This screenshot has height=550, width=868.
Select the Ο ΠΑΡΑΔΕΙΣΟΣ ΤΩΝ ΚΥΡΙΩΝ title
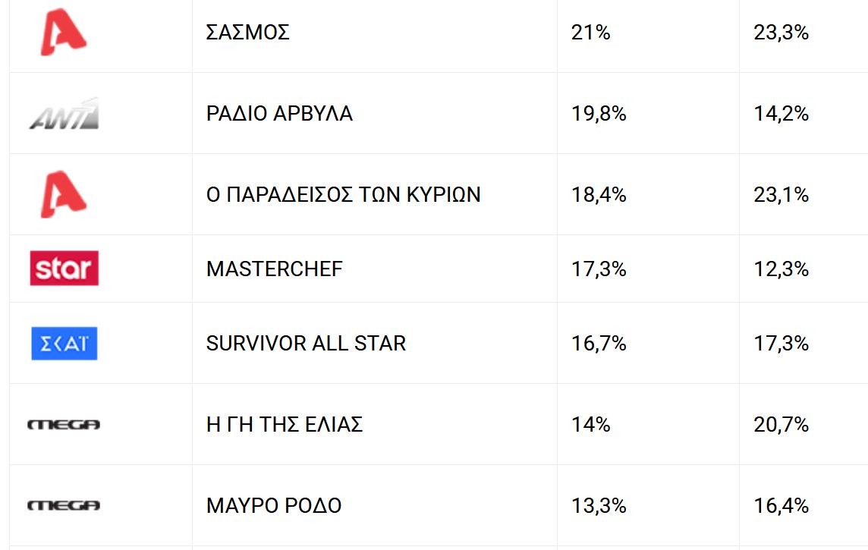coord(343,195)
